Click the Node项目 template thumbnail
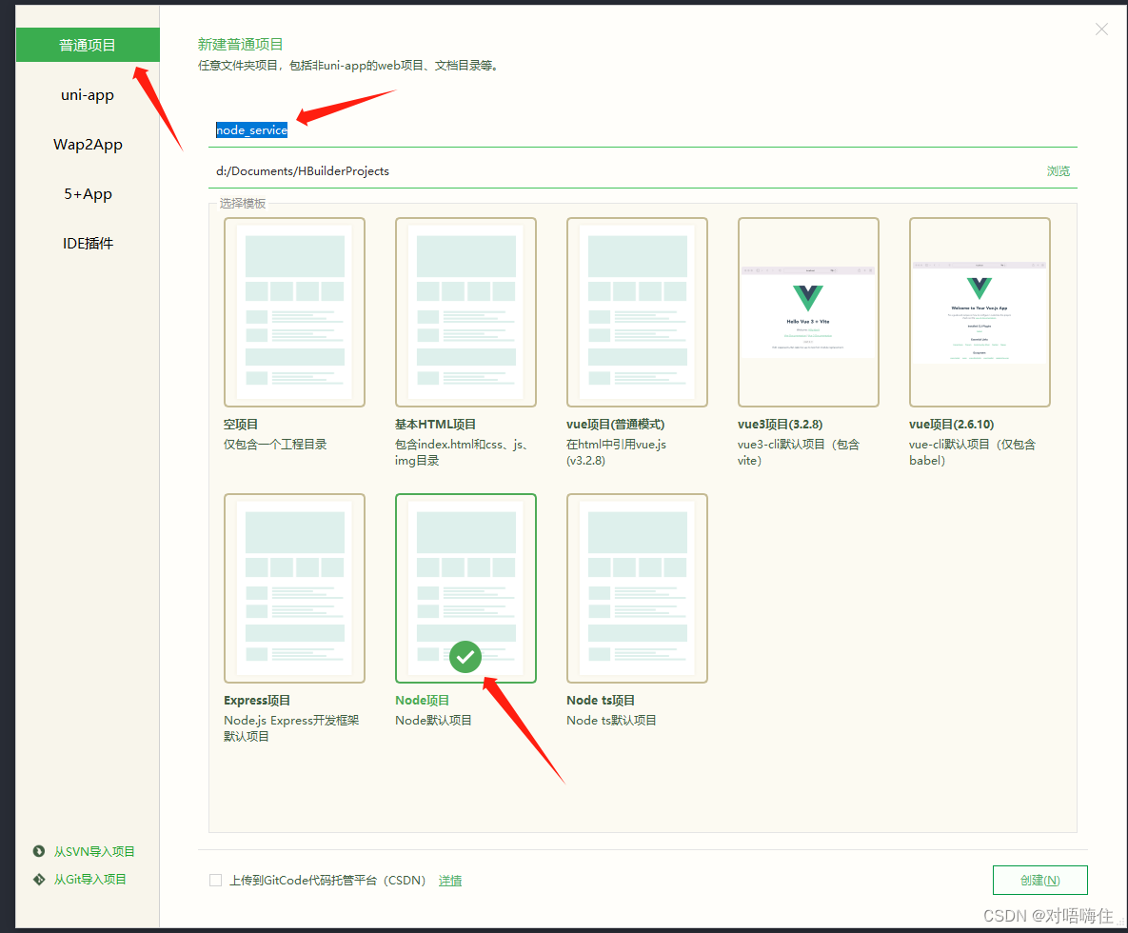1128x933 pixels. point(465,571)
